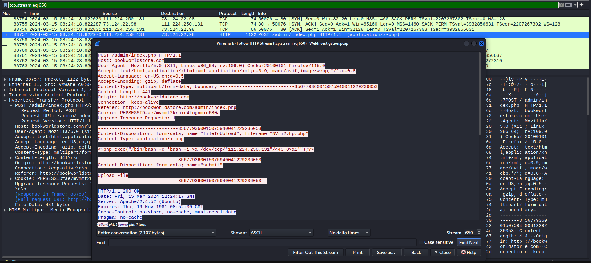Expand the Content-Length: 441 tree item

coord(11,158)
